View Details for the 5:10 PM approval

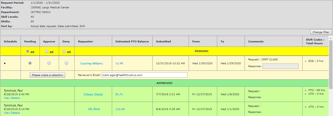click(x=12, y=113)
